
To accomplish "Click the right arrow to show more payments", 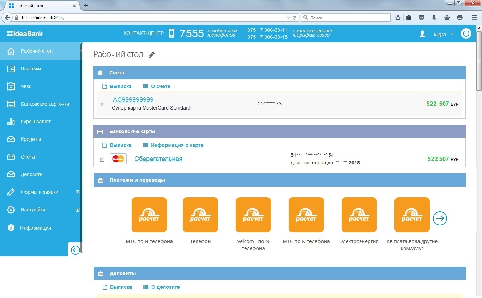I will (x=440, y=218).
